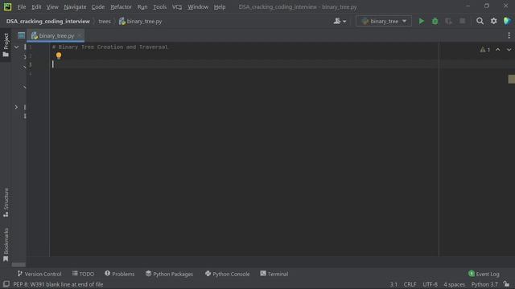The width and height of the screenshot is (515, 289).
Task: Click the JetBrains Toolbox colored icon
Action: (x=507, y=22)
